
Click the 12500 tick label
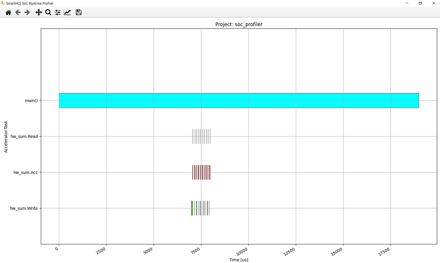289,252
